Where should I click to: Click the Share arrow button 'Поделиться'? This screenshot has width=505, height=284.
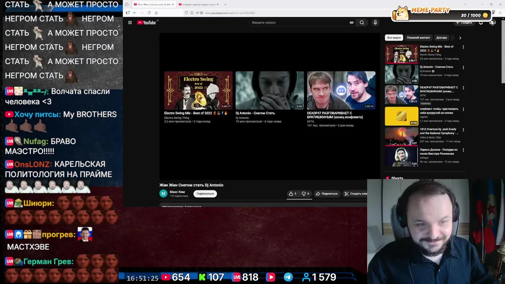click(x=327, y=194)
